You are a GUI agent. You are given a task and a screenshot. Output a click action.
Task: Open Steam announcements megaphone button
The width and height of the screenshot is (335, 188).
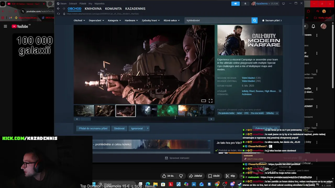[235, 4]
